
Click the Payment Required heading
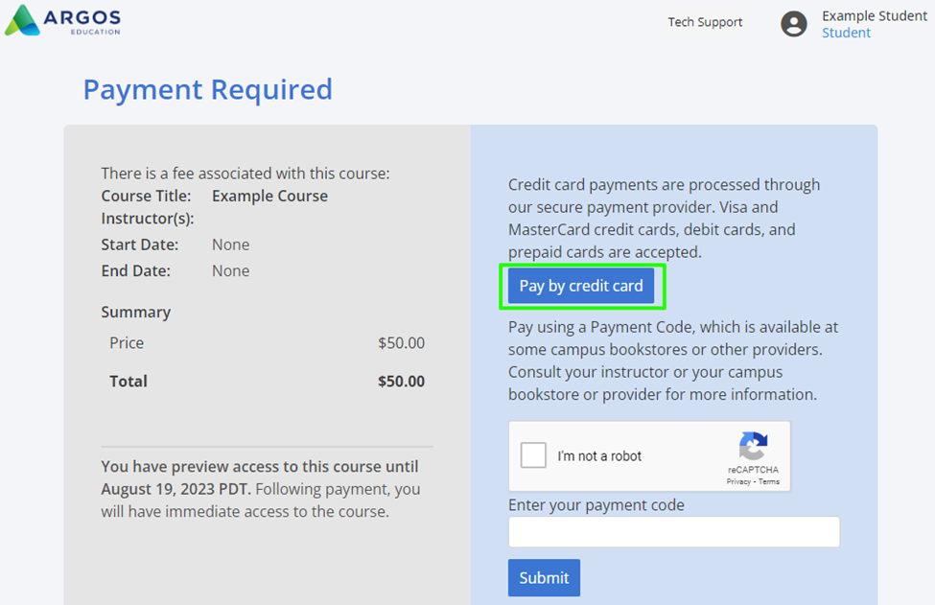[207, 89]
